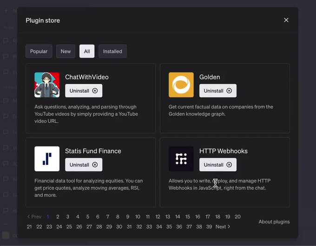Jump to page 20
This screenshot has height=246, width=316.
click(x=237, y=217)
